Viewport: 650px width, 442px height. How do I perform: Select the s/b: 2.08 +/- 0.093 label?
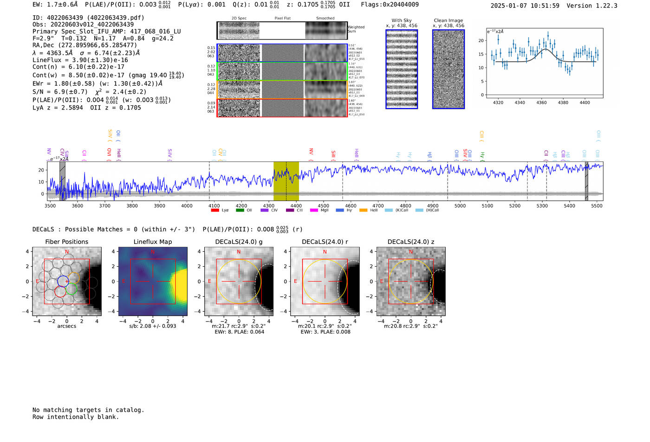click(153, 326)
